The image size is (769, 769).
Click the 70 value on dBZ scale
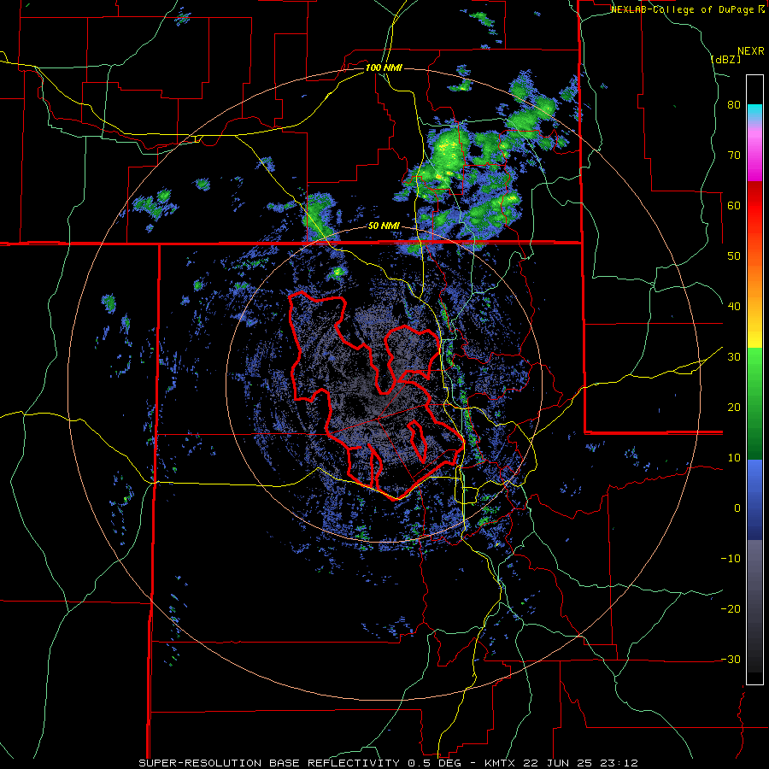(x=734, y=155)
